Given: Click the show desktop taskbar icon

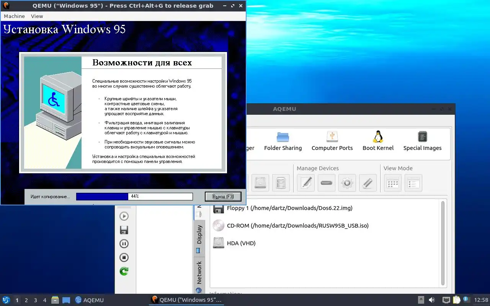Looking at the screenshot, I should point(66,300).
